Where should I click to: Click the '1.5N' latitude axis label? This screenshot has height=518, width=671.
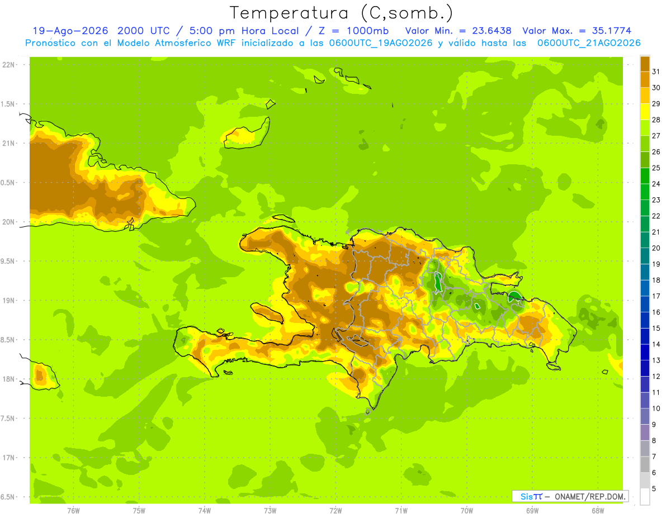(x=8, y=104)
